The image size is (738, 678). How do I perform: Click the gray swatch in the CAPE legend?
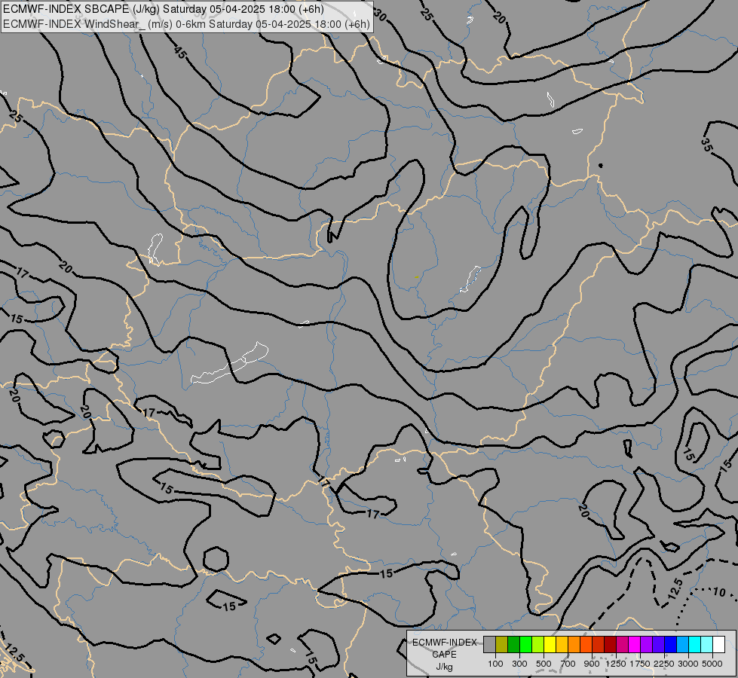[489, 644]
